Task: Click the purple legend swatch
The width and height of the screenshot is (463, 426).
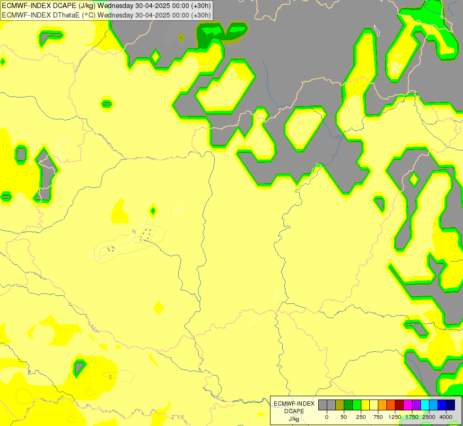Action: click(x=416, y=405)
